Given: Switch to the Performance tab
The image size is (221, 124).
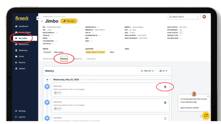Looking at the screenshot, I should tap(49, 59).
